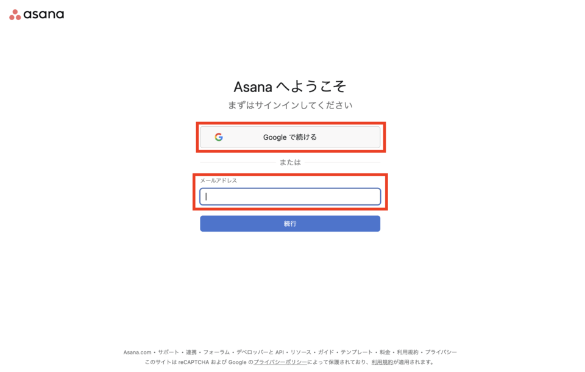Click the 続行 button
Screen dimensions: 585x372
coord(291,223)
